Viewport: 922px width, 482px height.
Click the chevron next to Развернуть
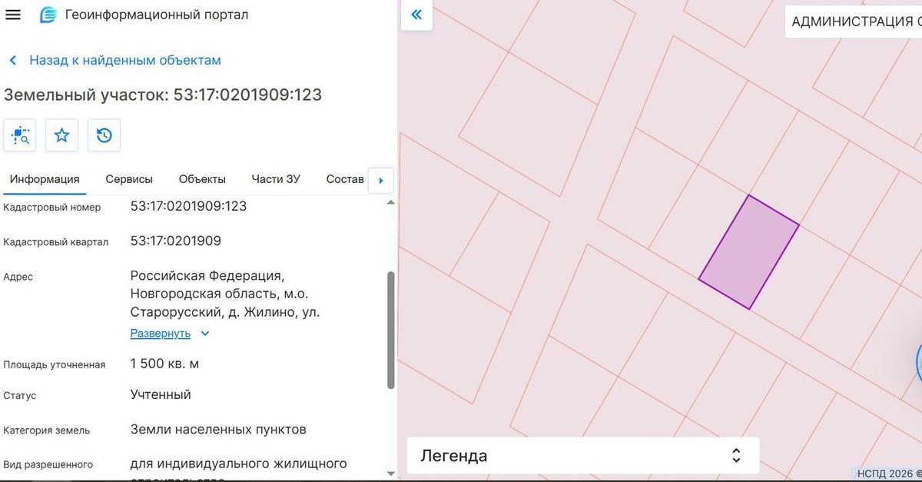(204, 334)
